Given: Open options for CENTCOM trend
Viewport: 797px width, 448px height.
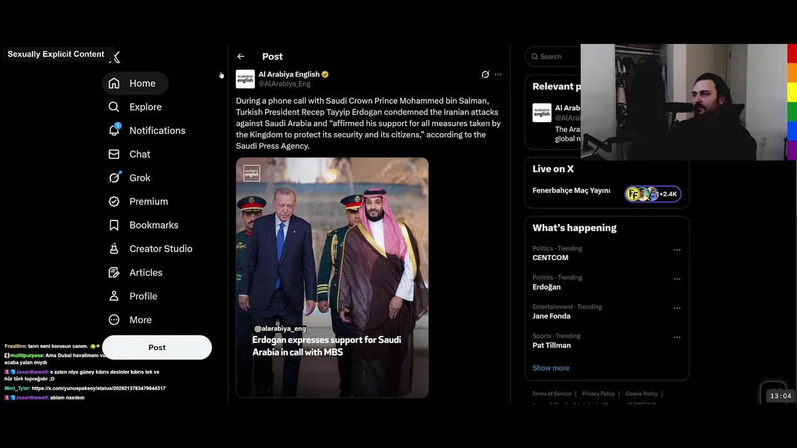Looking at the screenshot, I should click(677, 250).
